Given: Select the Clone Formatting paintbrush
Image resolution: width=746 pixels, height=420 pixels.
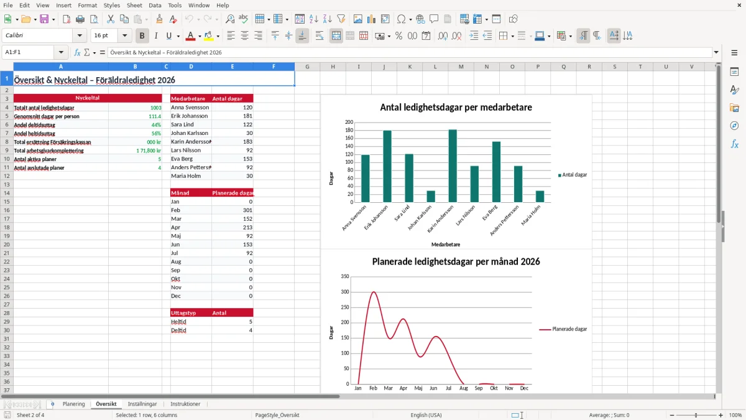Looking at the screenshot, I should coord(160,19).
